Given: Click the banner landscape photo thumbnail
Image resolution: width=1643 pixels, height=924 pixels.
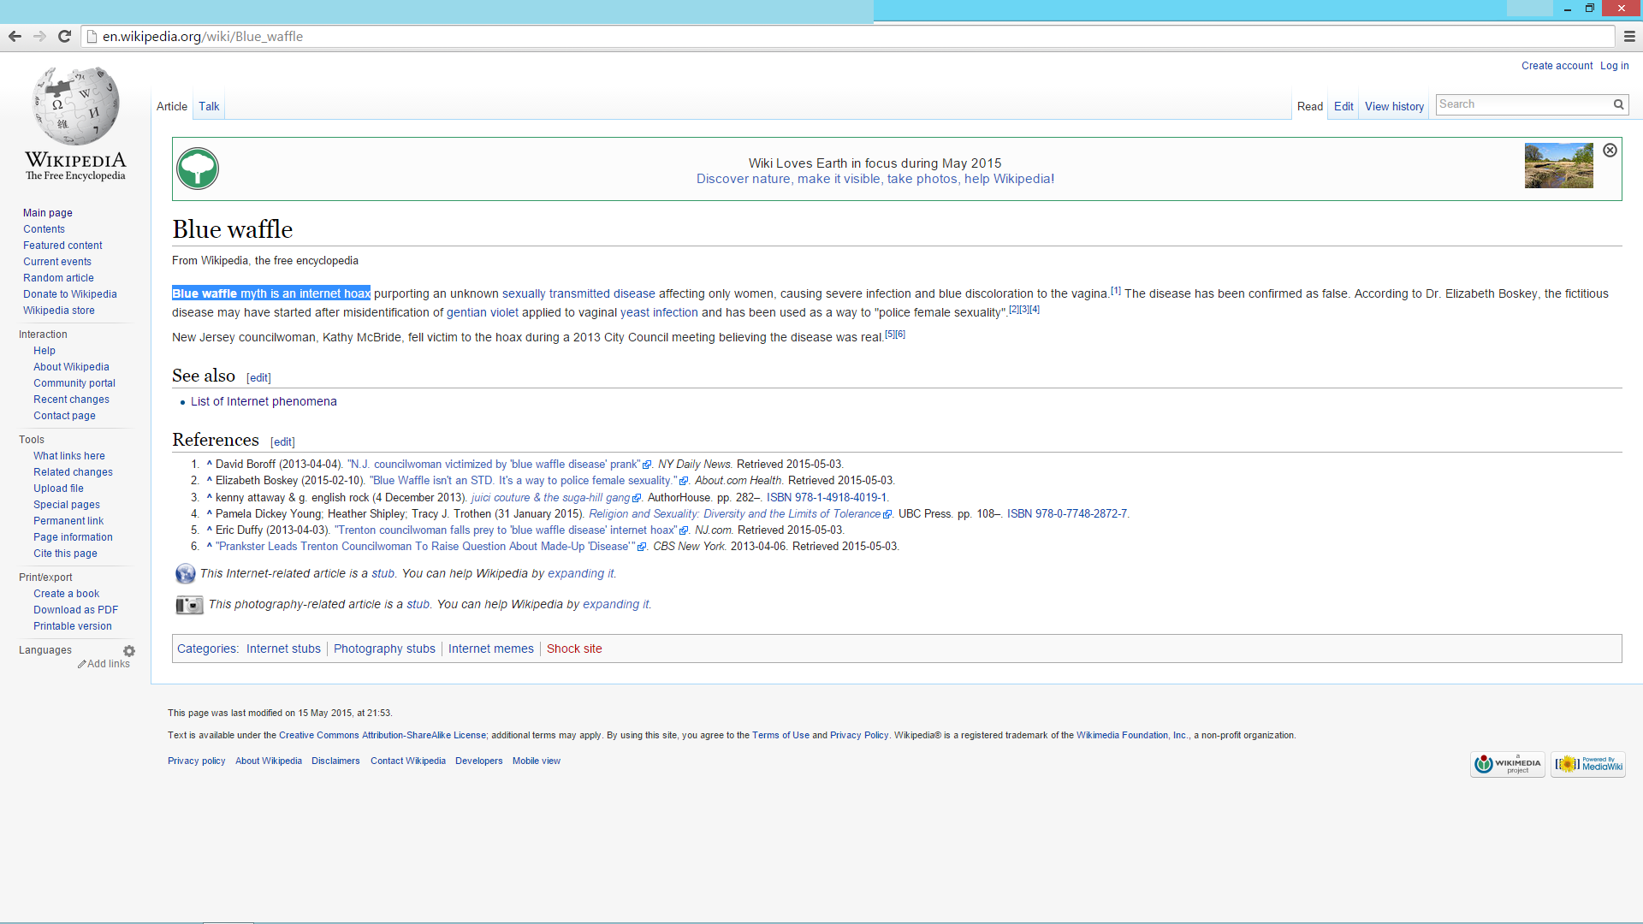Looking at the screenshot, I should click(1558, 166).
